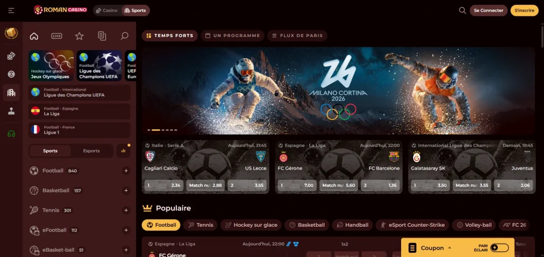Switch to the Esports toggle
Screen dimensions: 544x257
point(91,151)
